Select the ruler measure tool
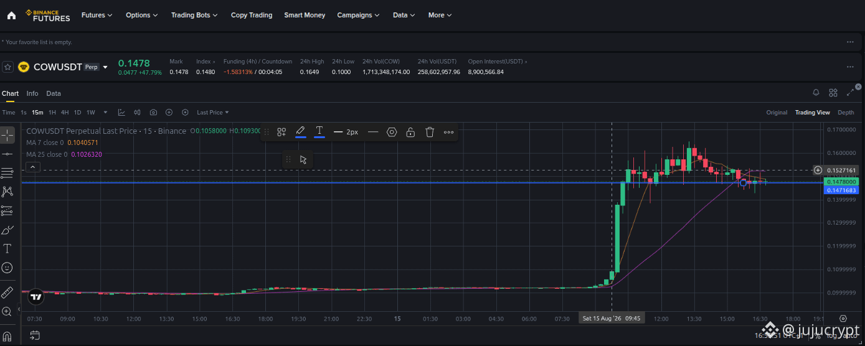Screen dimensions: 865x346 (7, 292)
